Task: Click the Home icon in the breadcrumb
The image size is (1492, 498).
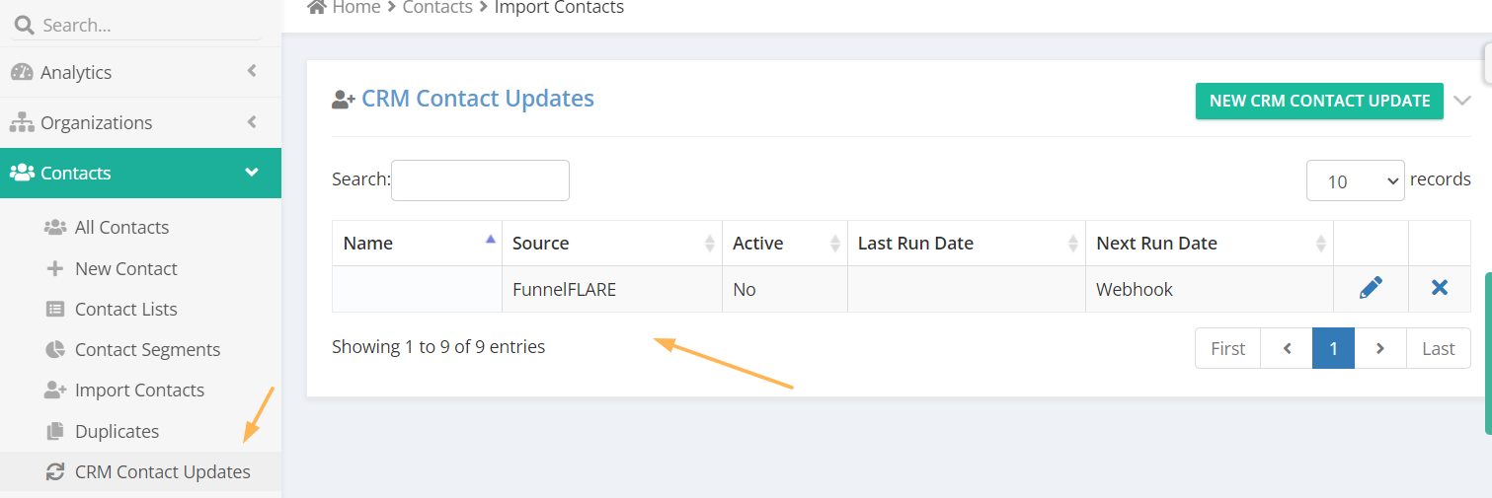Action: (317, 7)
